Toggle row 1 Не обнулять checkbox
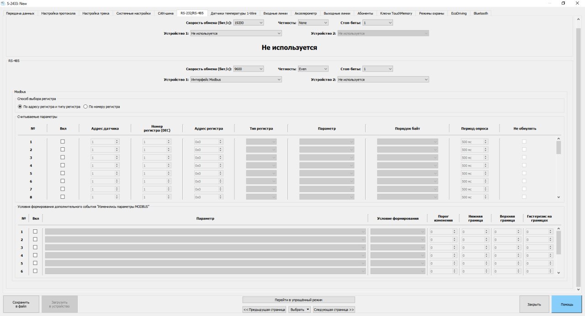 524,141
